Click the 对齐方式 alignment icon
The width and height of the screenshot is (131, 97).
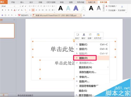pos(98,35)
